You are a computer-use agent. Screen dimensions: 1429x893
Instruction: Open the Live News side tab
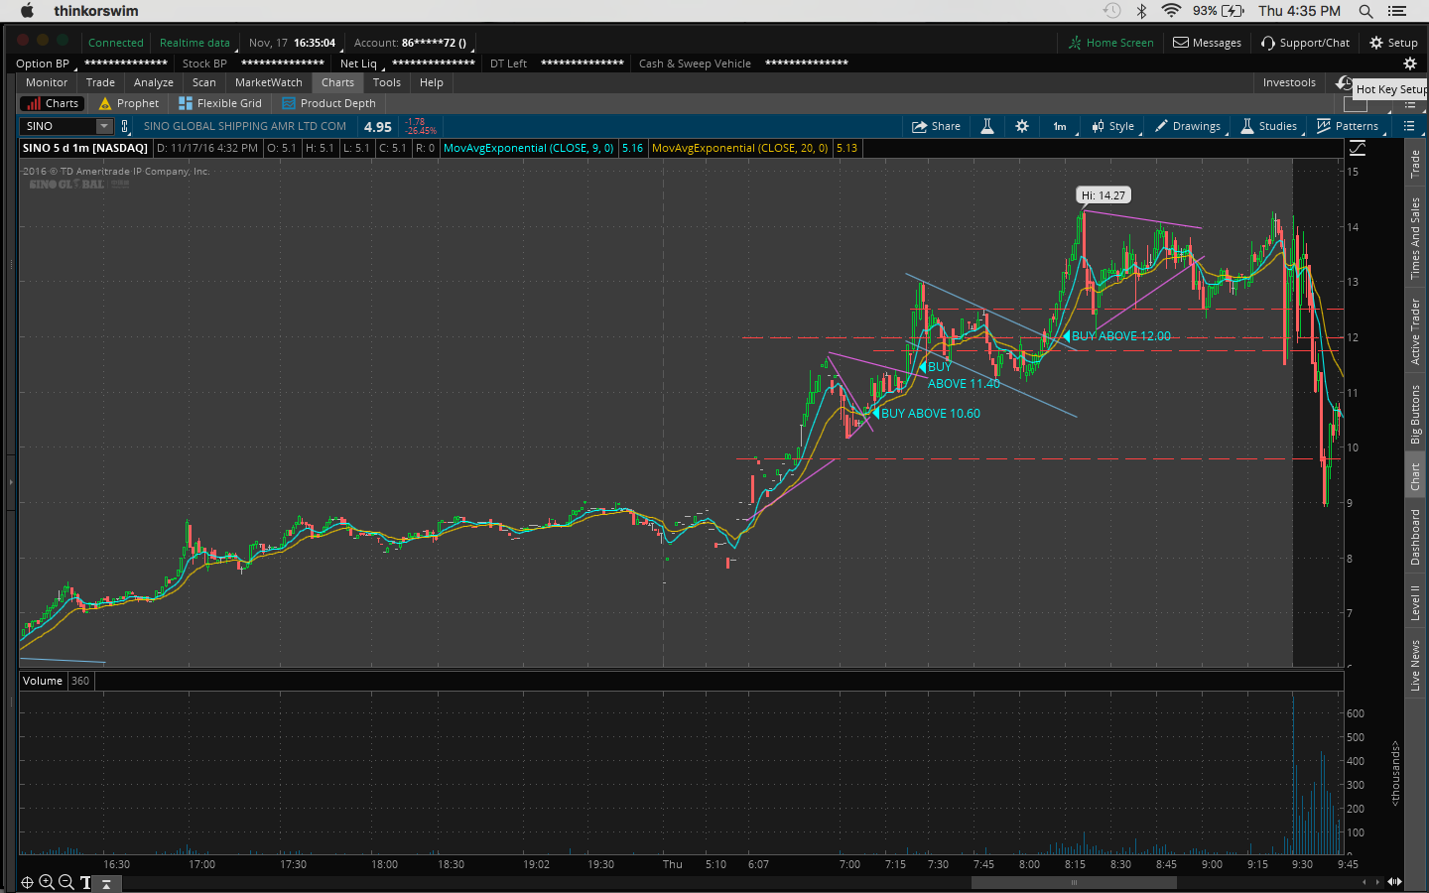(1415, 666)
